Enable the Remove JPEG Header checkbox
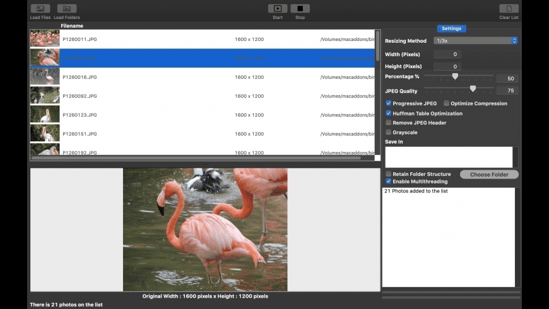The image size is (549, 309). click(388, 122)
